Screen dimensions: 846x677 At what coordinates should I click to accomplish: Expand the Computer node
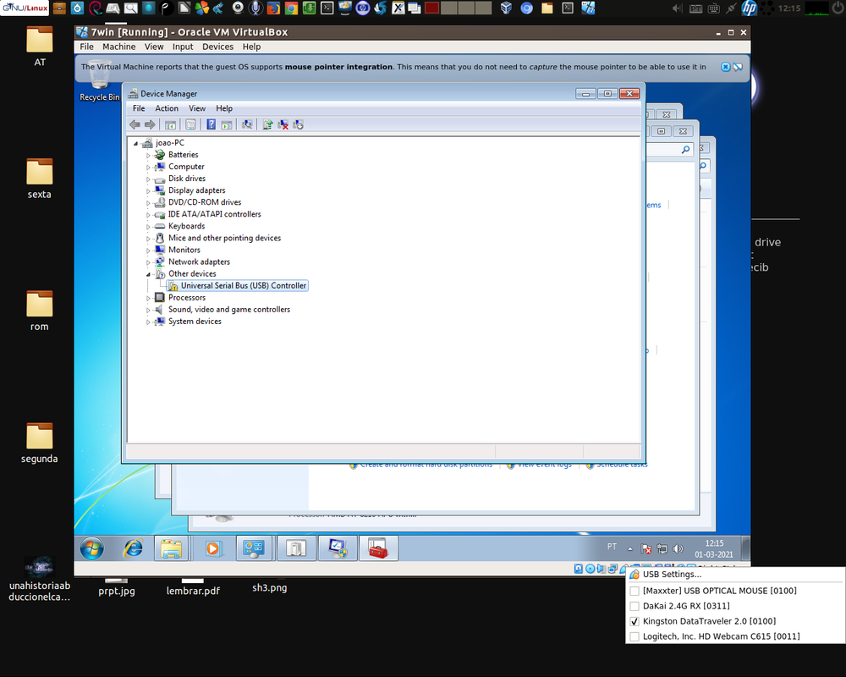[x=148, y=167]
